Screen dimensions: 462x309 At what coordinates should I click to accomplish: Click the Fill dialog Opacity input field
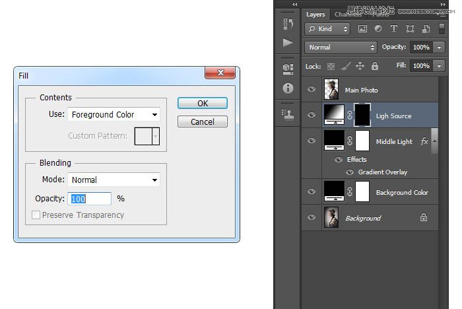(90, 199)
